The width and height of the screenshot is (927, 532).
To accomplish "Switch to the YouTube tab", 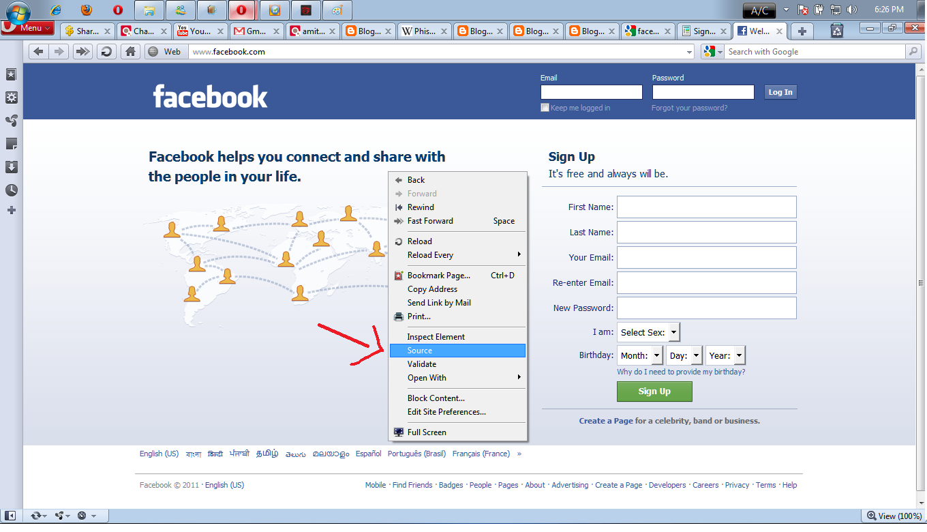I will [200, 31].
